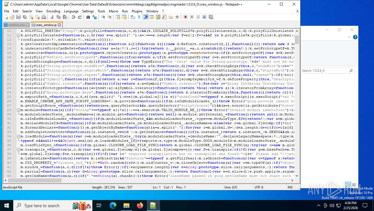This screenshot has height=211, width=374.
Task: Collapse the fold marker at line 37
Action: pyautogui.click(x=18, y=149)
